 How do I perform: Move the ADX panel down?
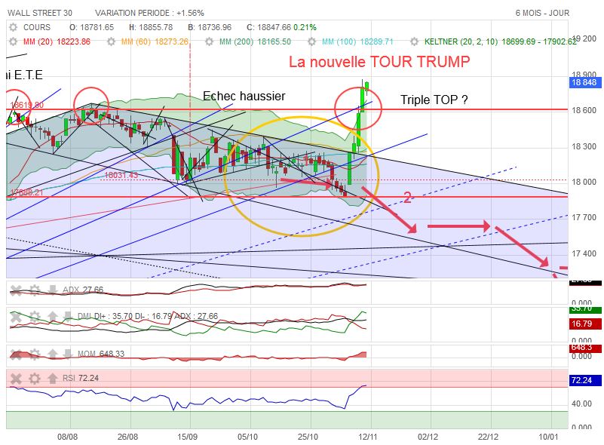(x=52, y=290)
